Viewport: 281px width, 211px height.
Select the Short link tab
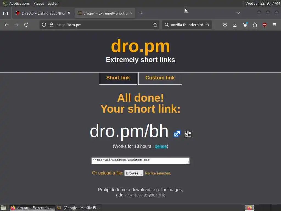(118, 78)
